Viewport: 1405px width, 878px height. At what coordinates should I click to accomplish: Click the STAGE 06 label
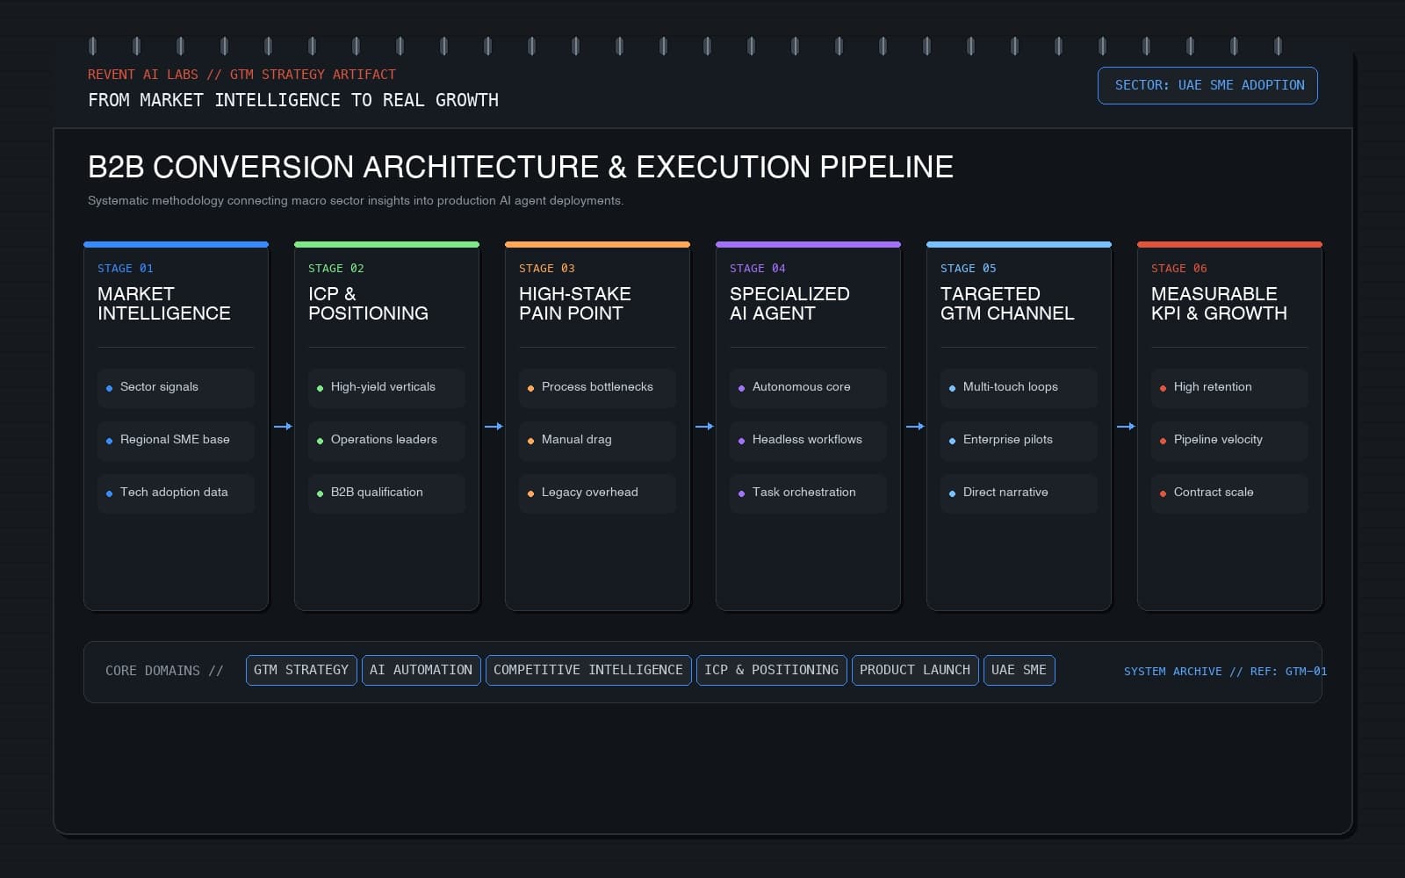coord(1179,269)
